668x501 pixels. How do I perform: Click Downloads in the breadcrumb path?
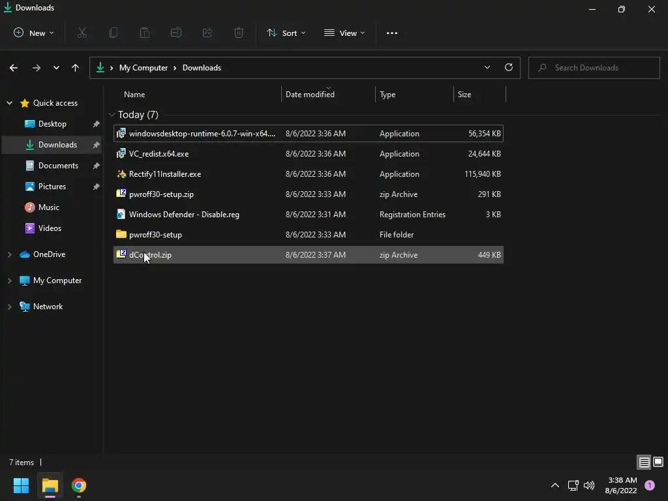click(x=202, y=68)
